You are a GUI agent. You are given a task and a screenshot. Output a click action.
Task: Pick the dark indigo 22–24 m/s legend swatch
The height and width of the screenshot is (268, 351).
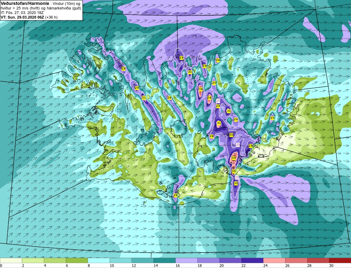(x=252, y=260)
